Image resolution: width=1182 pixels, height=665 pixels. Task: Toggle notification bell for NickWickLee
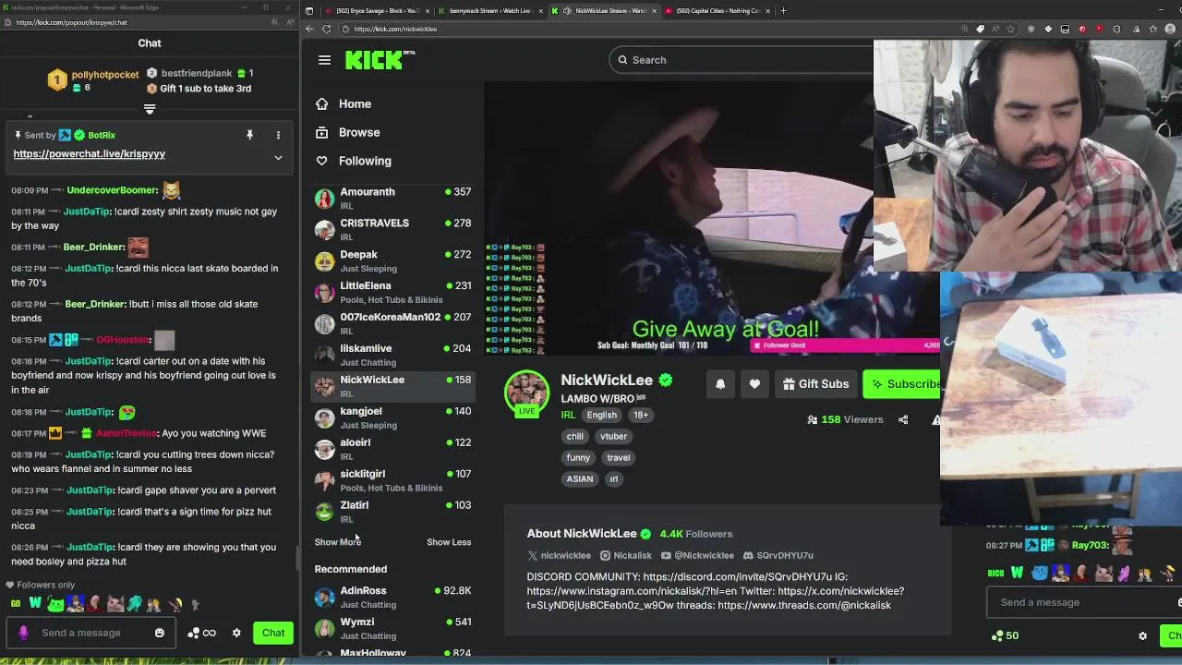[x=720, y=384]
